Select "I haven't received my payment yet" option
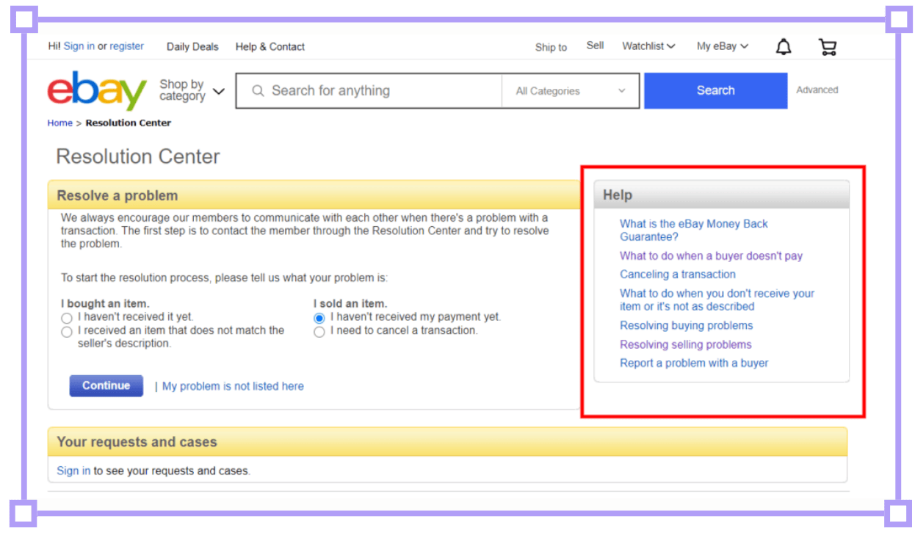The height and width of the screenshot is (533, 915). [x=319, y=318]
